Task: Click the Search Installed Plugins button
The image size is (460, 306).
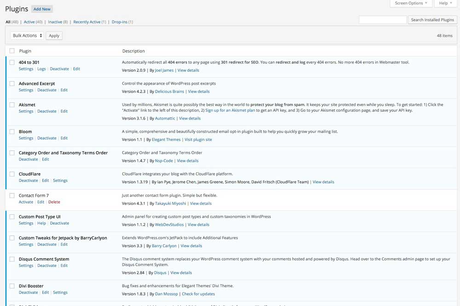Action: 432,20
